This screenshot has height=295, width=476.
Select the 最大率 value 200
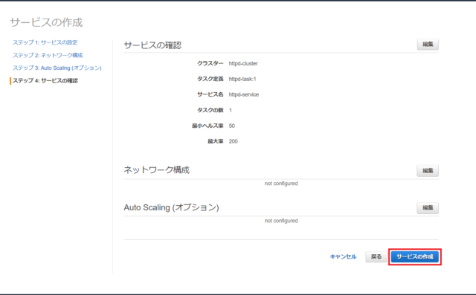click(233, 141)
